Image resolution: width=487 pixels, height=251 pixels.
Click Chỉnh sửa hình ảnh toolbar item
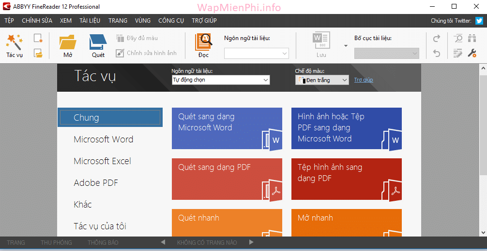click(146, 53)
